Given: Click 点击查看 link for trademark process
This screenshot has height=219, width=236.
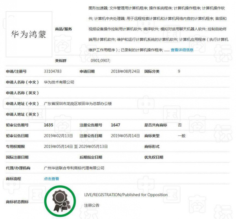Looking at the screenshot, I should click(52, 179).
